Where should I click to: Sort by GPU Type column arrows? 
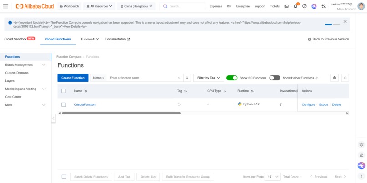point(224,91)
